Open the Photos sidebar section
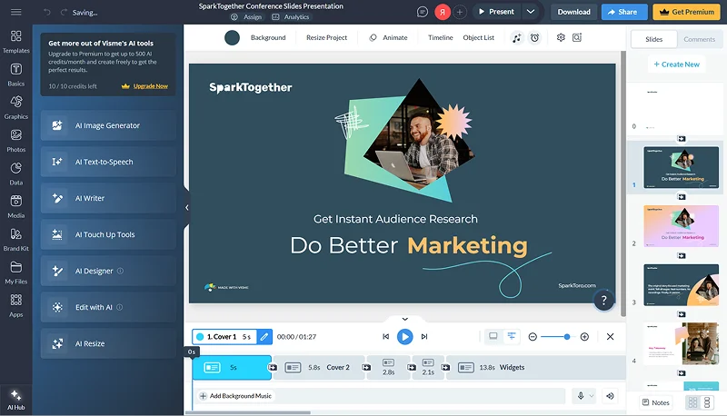Screen dimensions: 727x416 [x=15, y=139]
